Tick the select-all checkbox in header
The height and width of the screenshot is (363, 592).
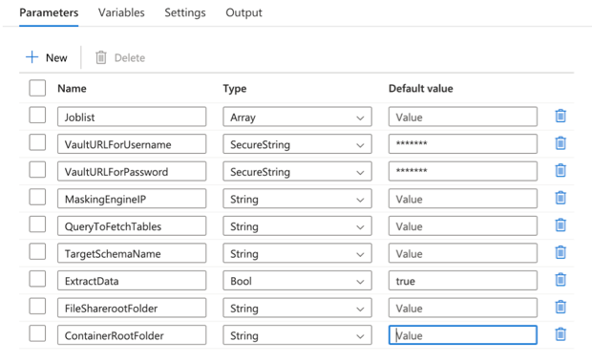coord(37,88)
